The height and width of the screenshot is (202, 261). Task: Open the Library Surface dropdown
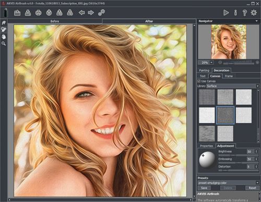[x=233, y=86]
